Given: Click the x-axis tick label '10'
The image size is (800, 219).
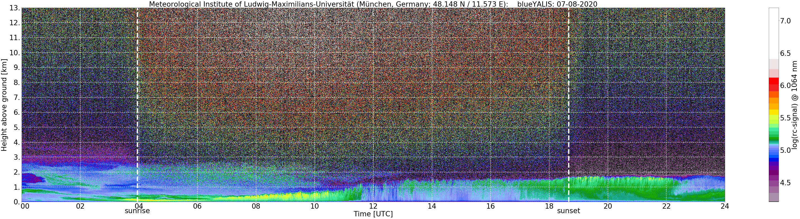Looking at the screenshot, I should pos(314,206).
